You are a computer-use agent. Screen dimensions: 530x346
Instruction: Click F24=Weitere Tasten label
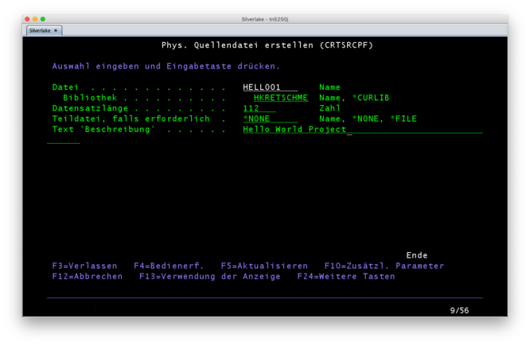click(346, 276)
